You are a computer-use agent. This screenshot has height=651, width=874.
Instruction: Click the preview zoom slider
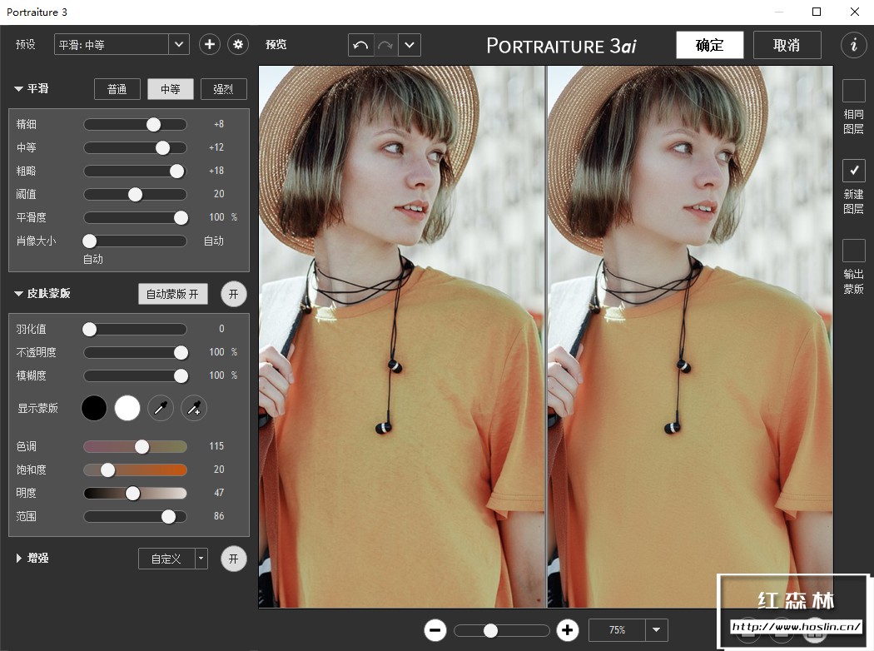(x=501, y=630)
